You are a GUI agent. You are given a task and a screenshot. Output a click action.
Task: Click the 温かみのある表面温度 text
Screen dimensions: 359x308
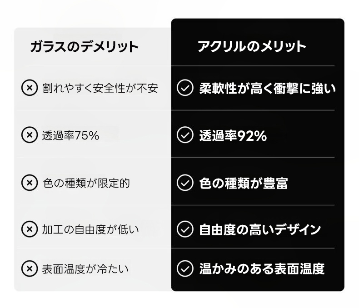(x=262, y=268)
